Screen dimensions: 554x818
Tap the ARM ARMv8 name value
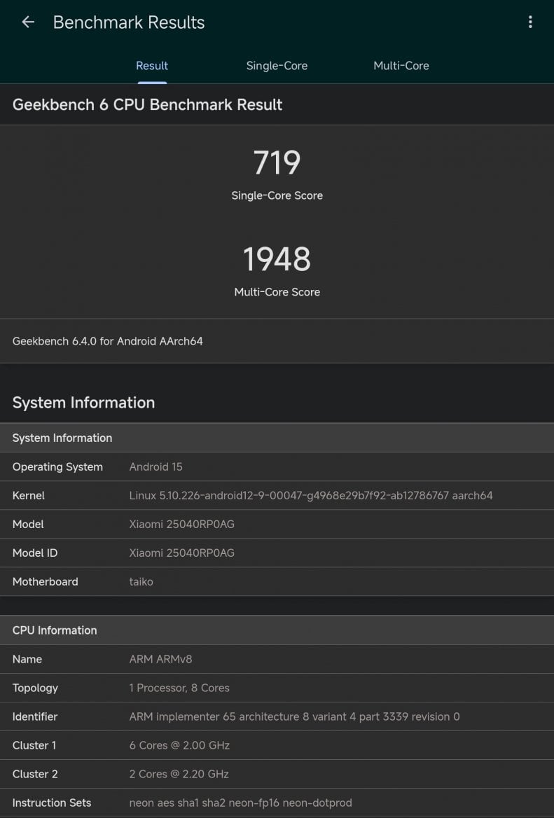[x=160, y=659]
